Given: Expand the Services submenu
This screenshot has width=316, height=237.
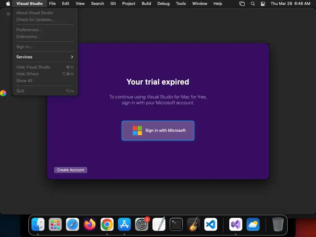Looking at the screenshot, I should pyautogui.click(x=45, y=57).
